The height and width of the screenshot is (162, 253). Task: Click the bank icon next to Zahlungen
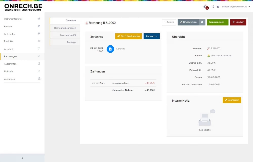tap(39, 79)
